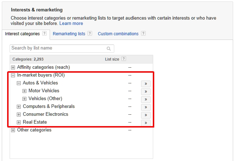Add Consumer Electronics using its » button
The width and height of the screenshot is (236, 161).
point(145,115)
